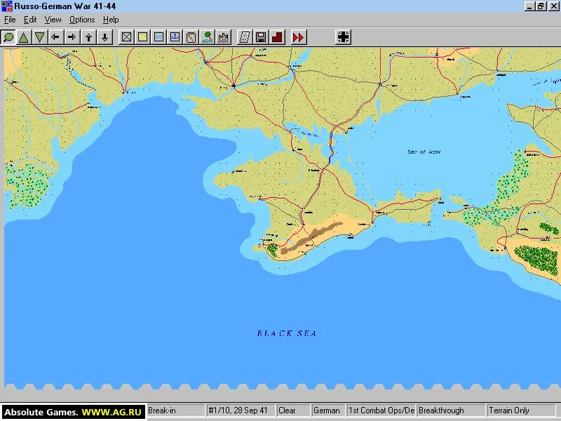Click the blue anchor naval icon
Image resolution: width=561 pixels, height=421 pixels.
[175, 37]
